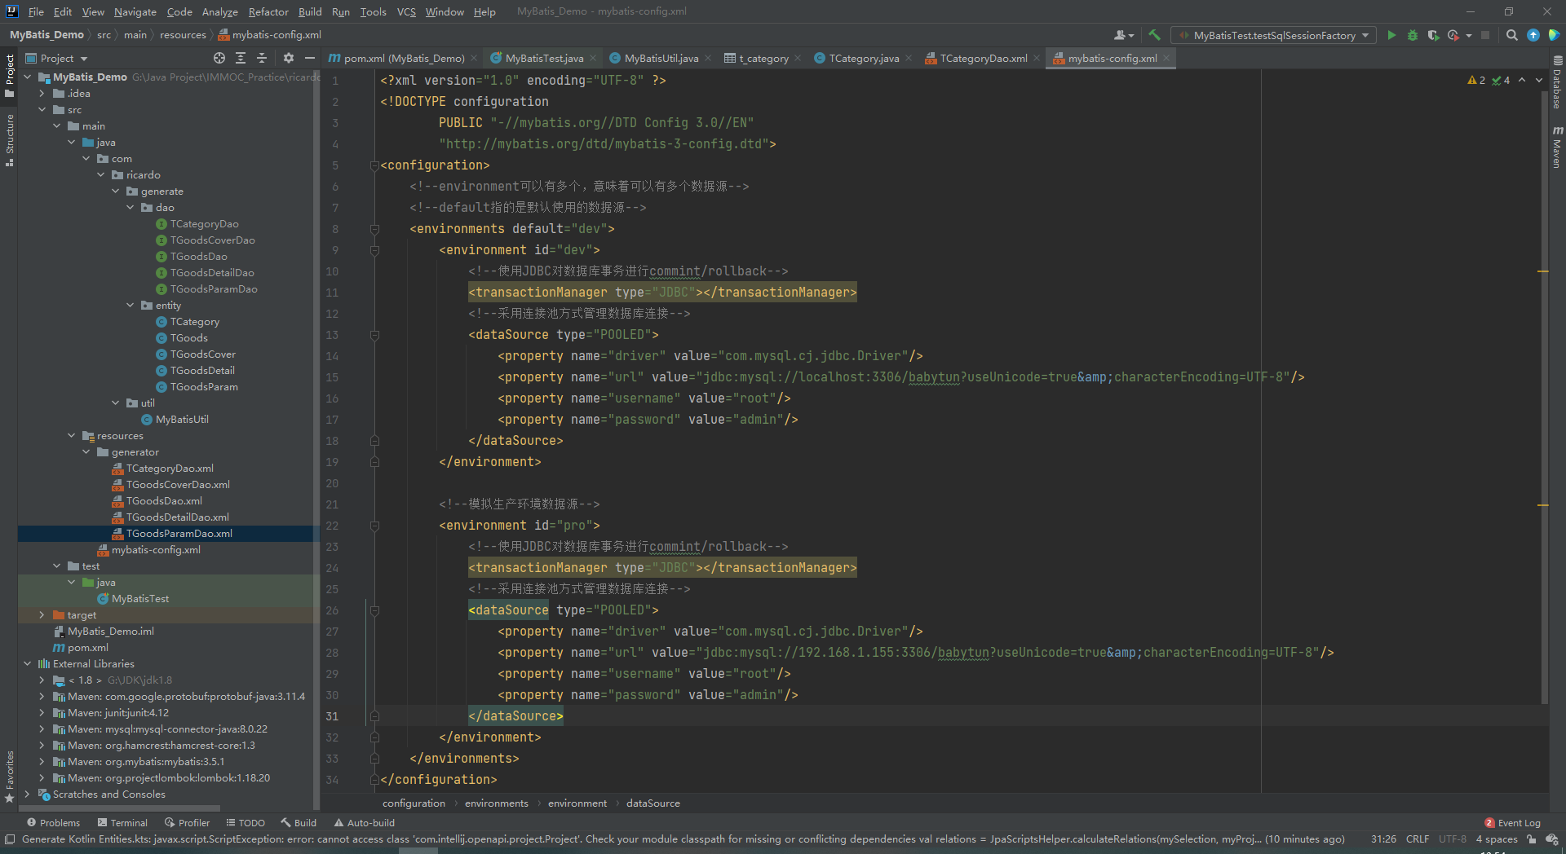This screenshot has height=854, width=1566.
Task: Open the Database tool window
Action: pyautogui.click(x=1557, y=82)
